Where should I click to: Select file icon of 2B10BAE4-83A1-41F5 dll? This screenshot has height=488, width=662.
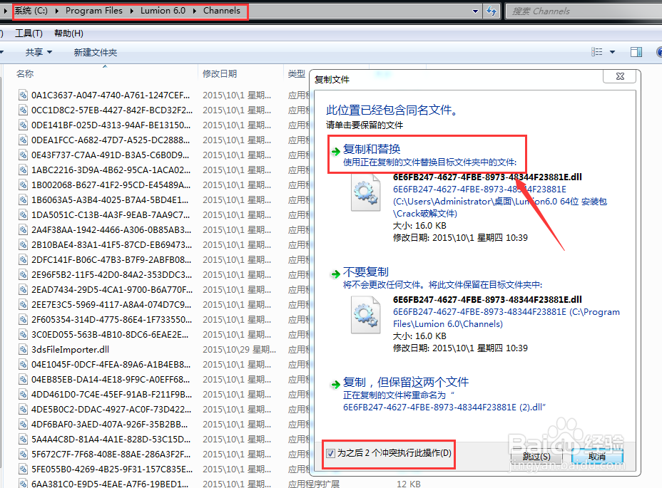pos(24,245)
